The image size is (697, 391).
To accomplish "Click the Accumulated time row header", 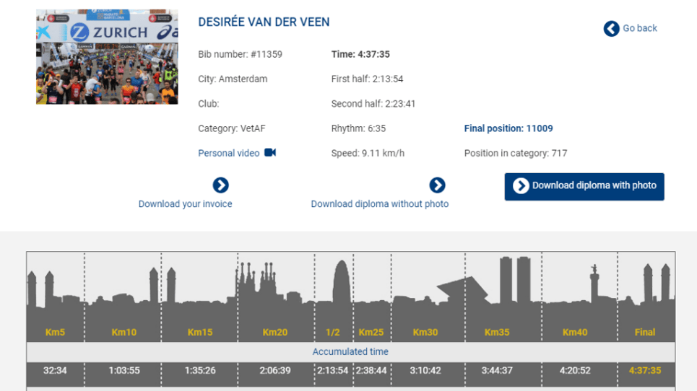I will tap(350, 352).
